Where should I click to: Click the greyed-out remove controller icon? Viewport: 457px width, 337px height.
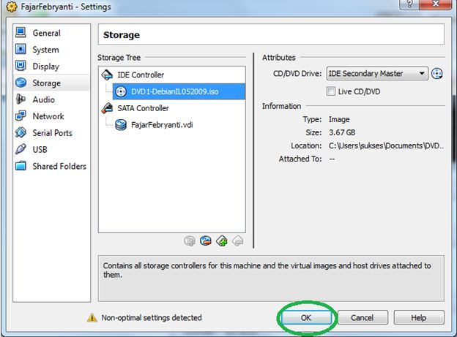[x=238, y=241]
